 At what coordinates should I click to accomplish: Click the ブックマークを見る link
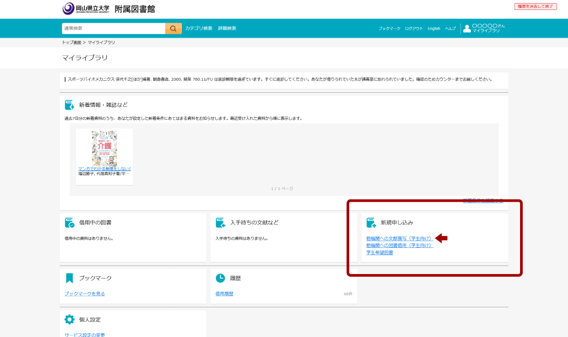[85, 294]
